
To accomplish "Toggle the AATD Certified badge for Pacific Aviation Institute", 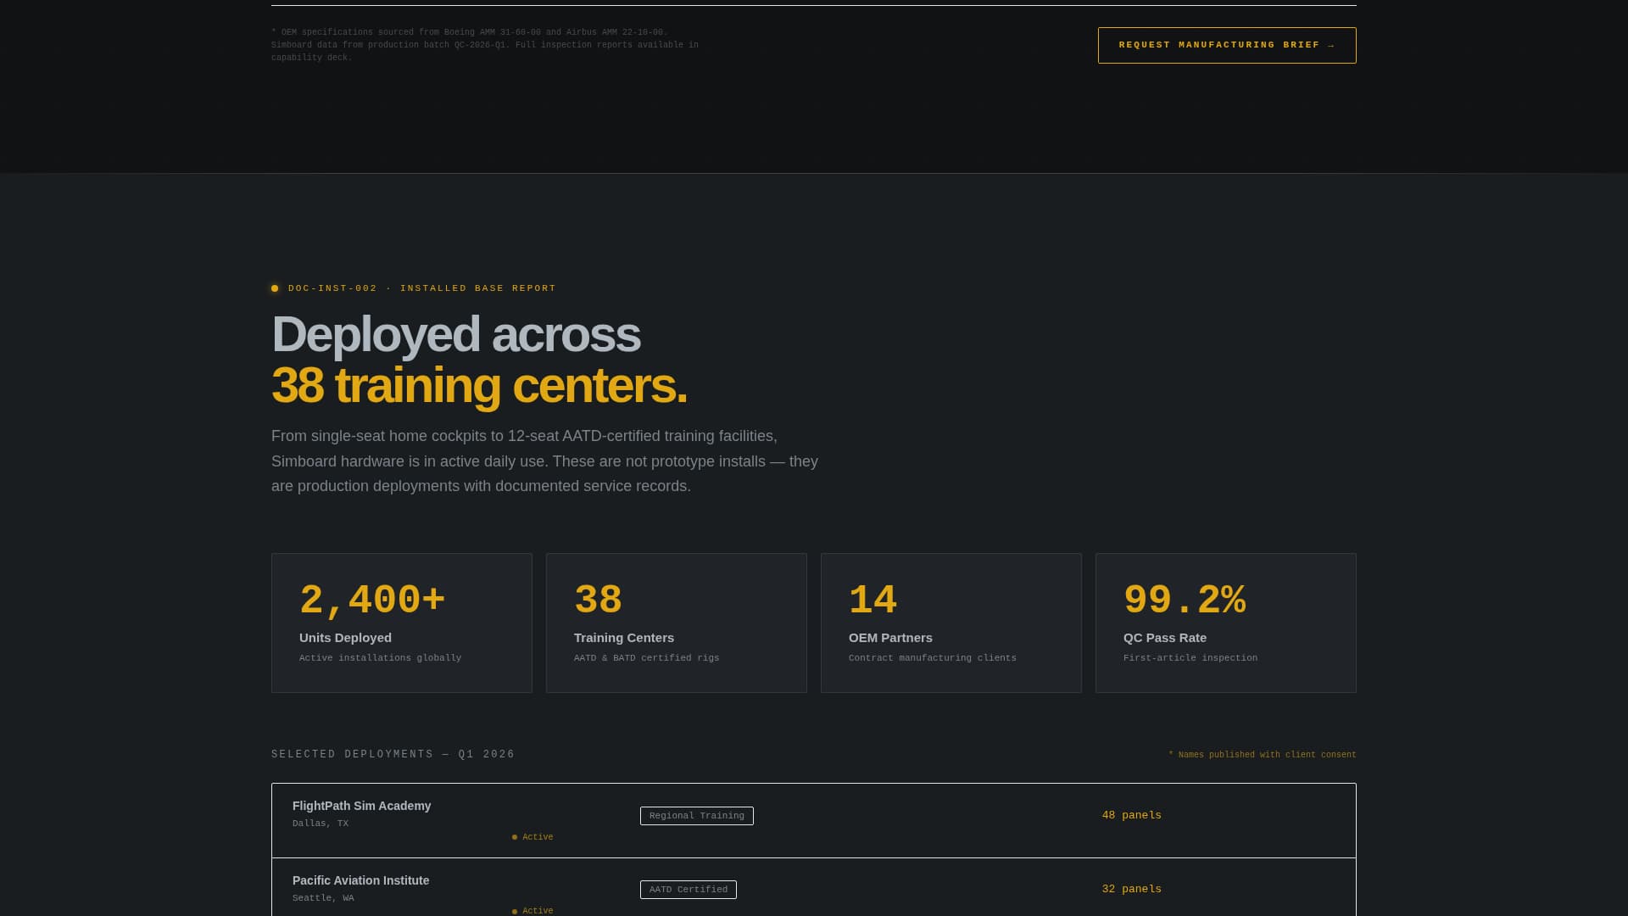I will pyautogui.click(x=688, y=890).
